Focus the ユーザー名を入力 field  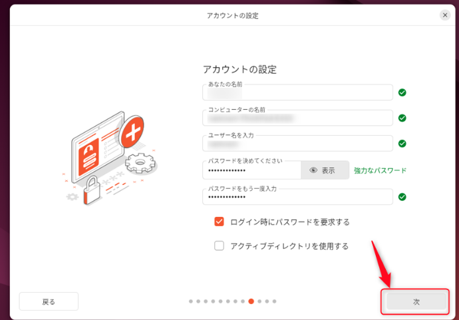point(297,144)
